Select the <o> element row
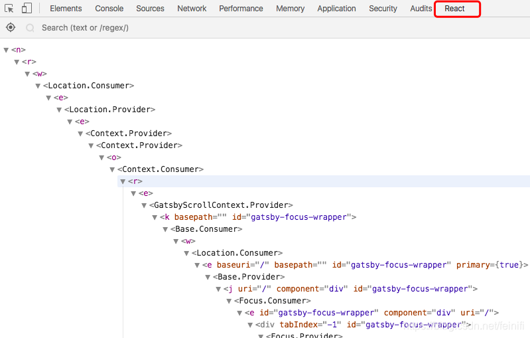This screenshot has width=530, height=338. point(114,157)
